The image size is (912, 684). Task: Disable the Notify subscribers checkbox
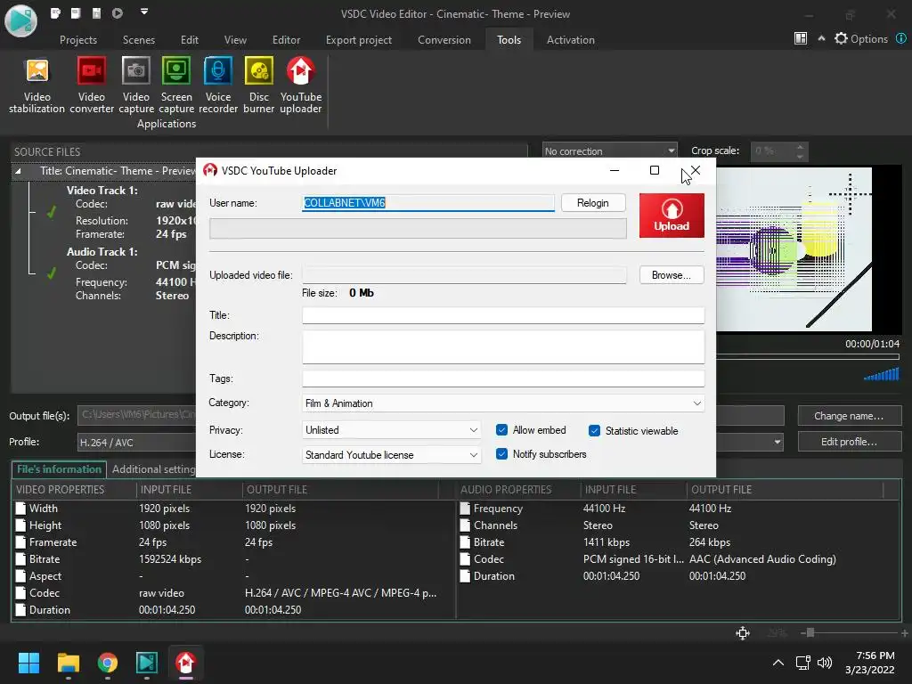[501, 453]
